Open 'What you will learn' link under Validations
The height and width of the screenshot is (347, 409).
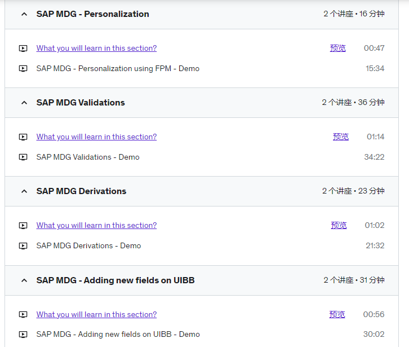(x=96, y=137)
